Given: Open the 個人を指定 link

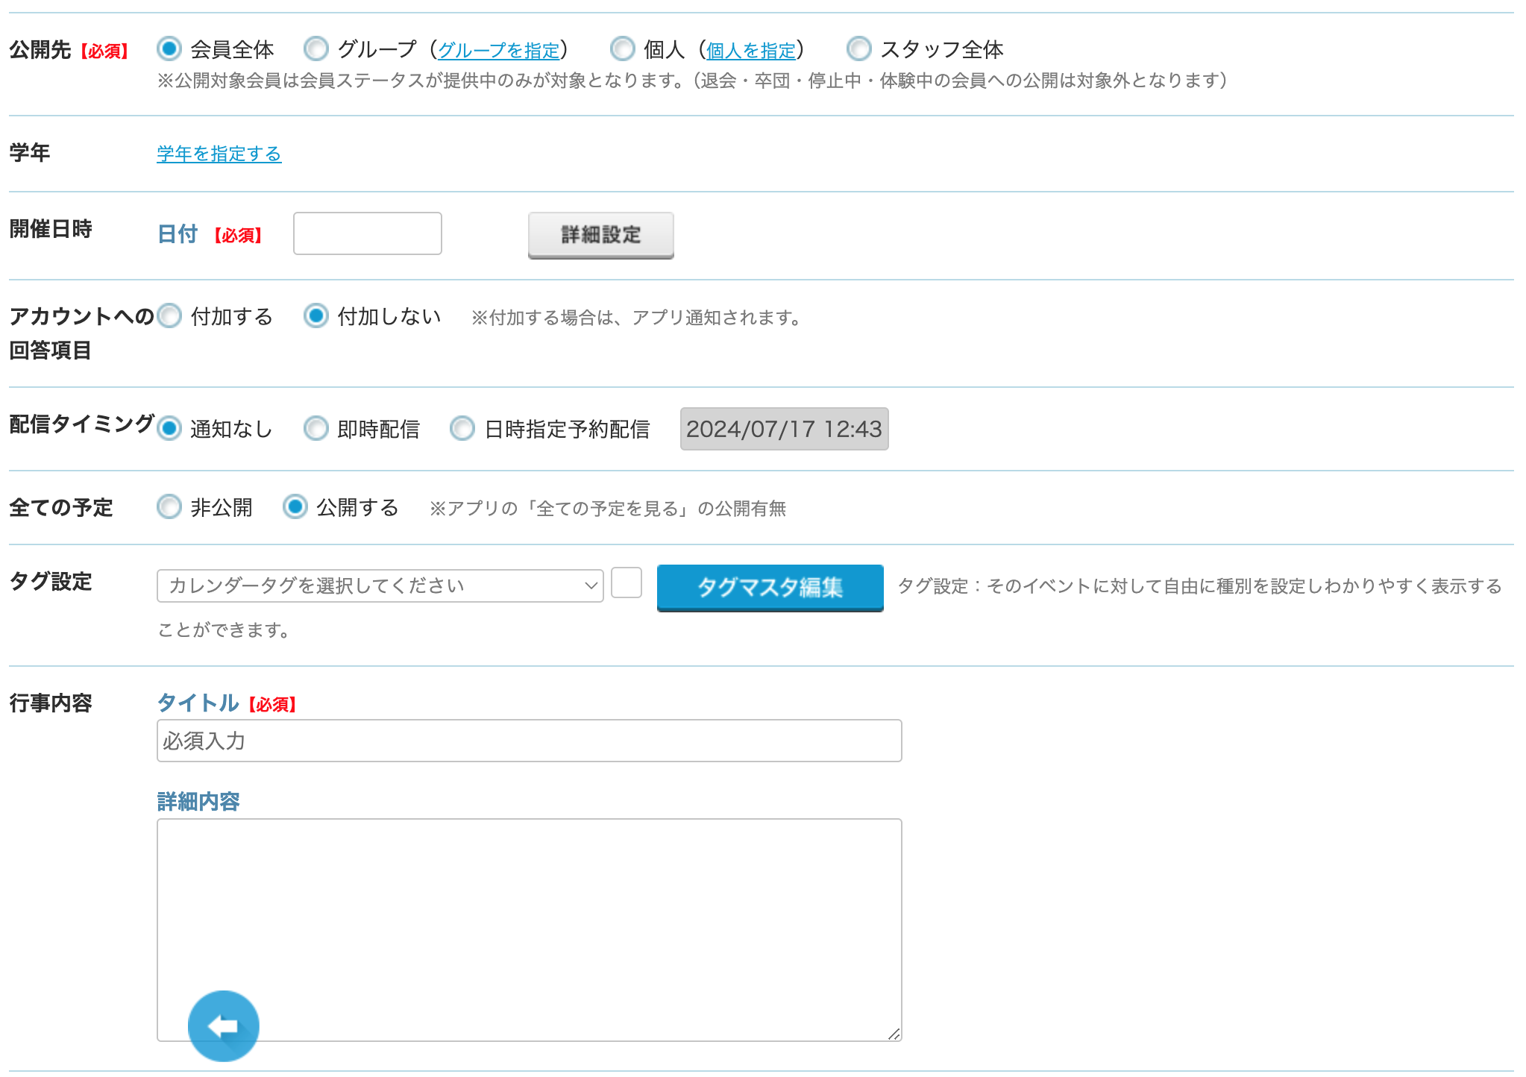Looking at the screenshot, I should tap(751, 50).
